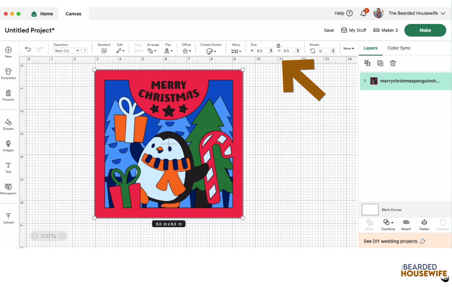
Task: Click the Slice tool
Action: [x=370, y=225]
